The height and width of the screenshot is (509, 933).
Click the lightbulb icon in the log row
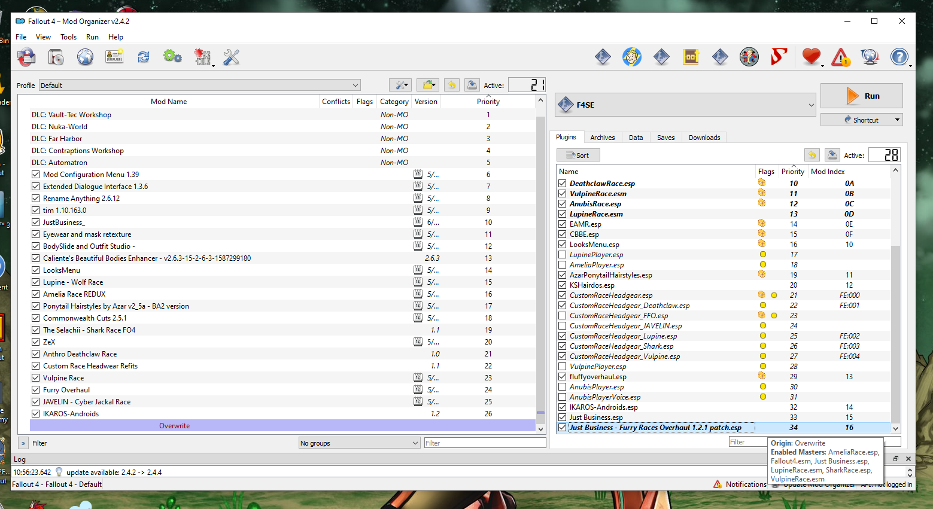pyautogui.click(x=59, y=472)
